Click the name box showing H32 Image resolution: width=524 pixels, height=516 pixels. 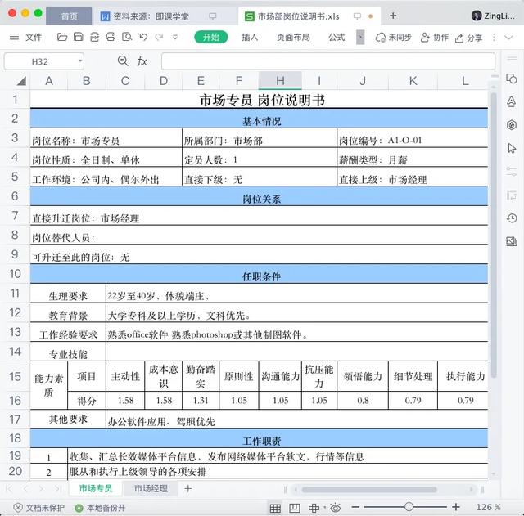39,61
